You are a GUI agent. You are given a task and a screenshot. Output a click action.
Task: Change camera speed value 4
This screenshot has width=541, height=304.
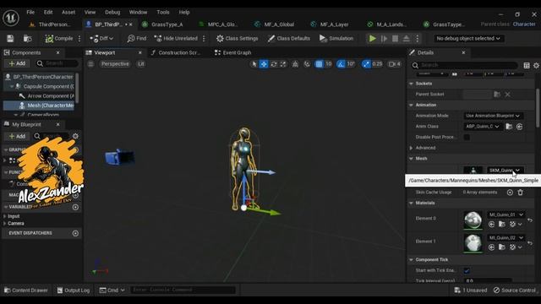[395, 64]
